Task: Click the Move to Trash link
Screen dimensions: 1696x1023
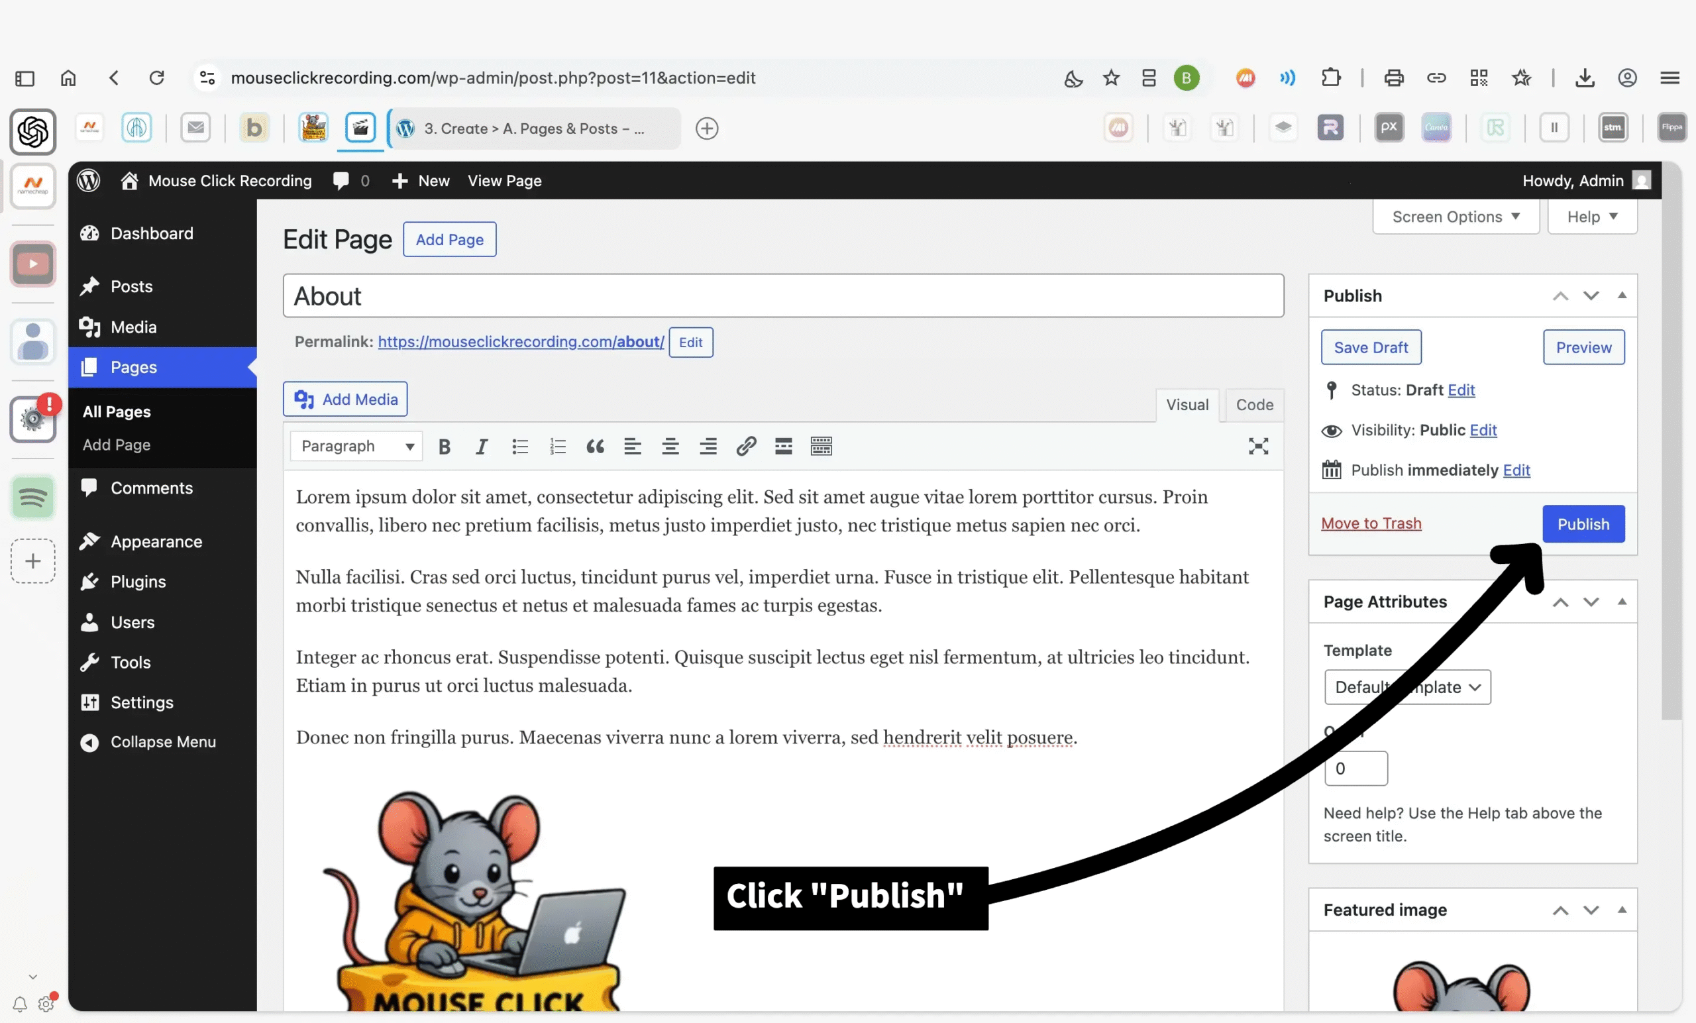Action: 1371,523
